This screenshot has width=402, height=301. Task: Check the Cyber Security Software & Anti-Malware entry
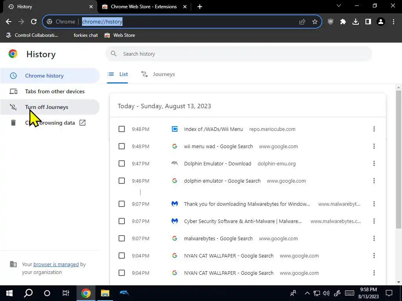pos(122,221)
